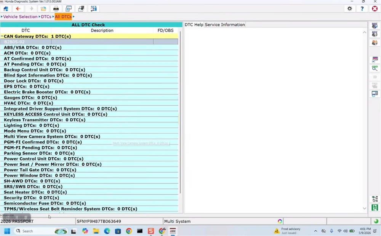Open settings gear in top right
The height and width of the screenshot is (236, 381).
pos(350,9)
